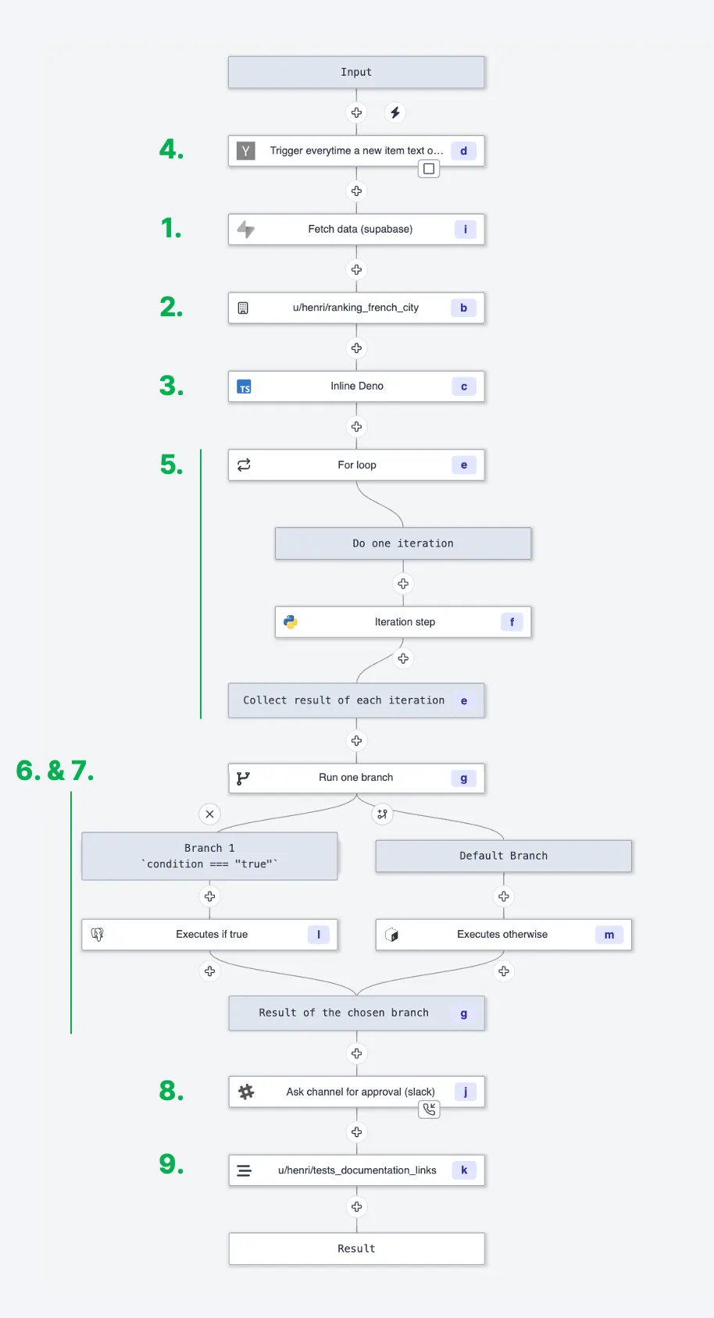The image size is (714, 1318).
Task: Click the icon on Fetch data supabase step
Action: pos(245,229)
